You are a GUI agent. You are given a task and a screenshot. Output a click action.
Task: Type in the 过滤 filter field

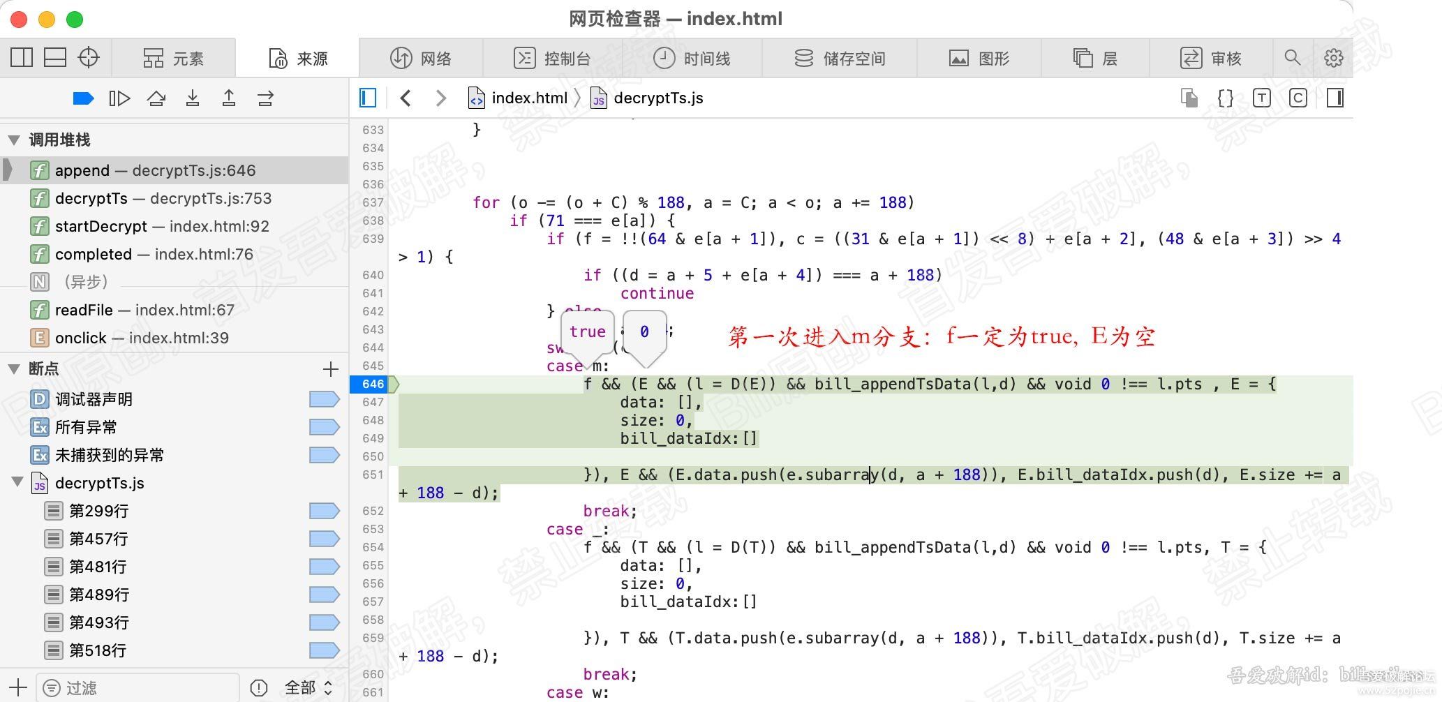(136, 687)
